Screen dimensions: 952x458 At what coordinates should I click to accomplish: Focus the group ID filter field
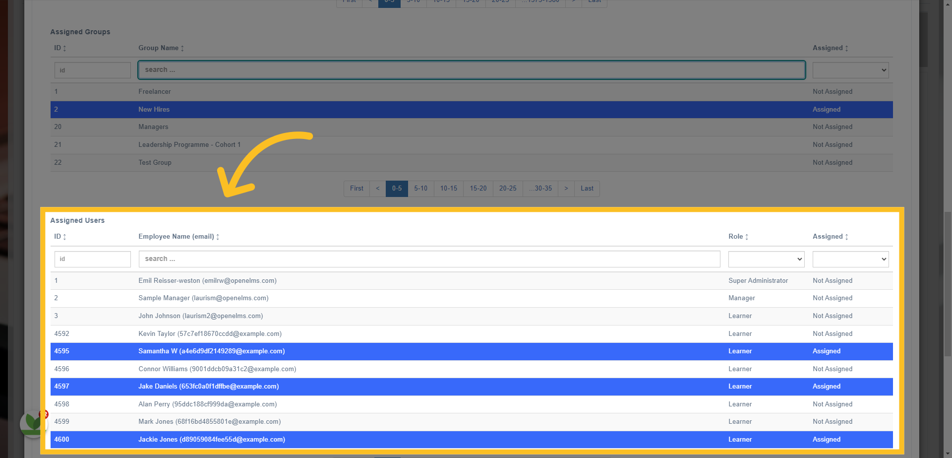pos(93,70)
